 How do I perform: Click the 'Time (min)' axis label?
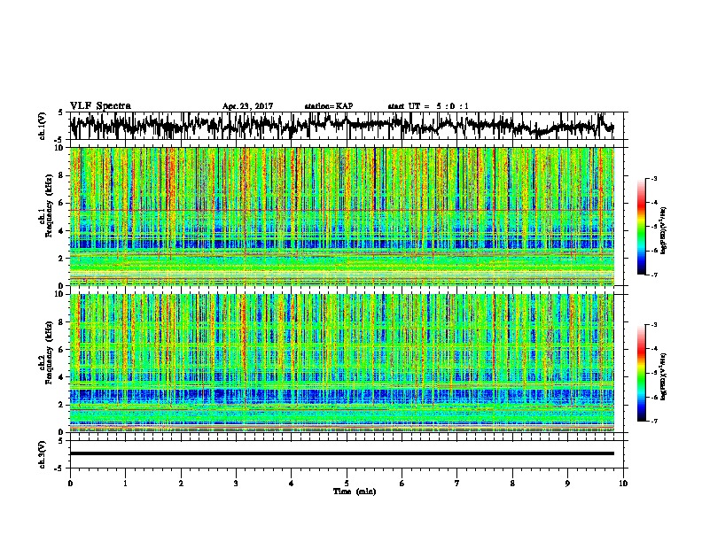point(355,492)
